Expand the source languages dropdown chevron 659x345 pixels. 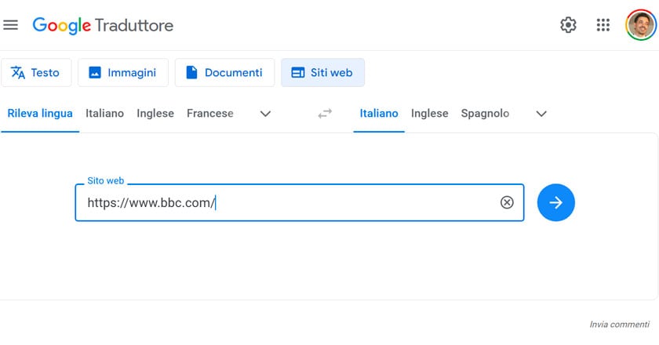[x=265, y=114]
